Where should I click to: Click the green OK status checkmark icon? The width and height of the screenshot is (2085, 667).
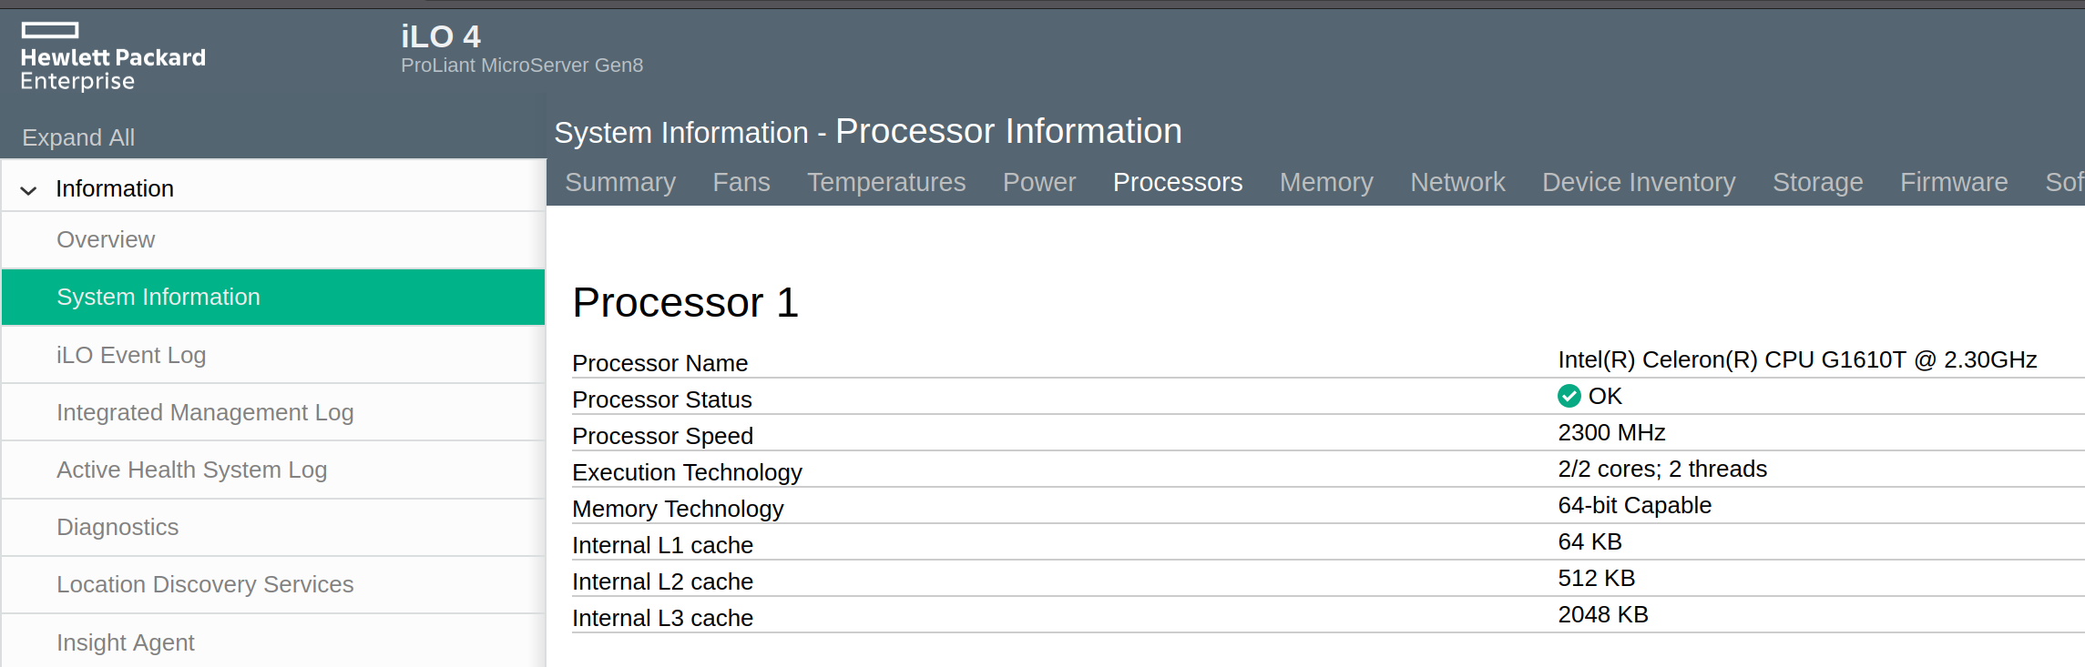point(1569,396)
